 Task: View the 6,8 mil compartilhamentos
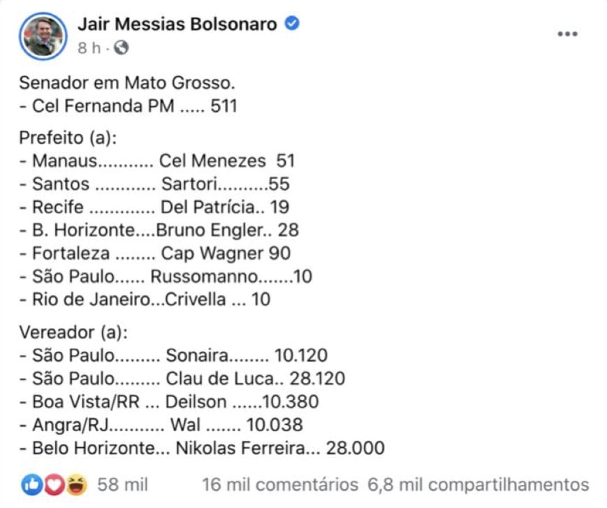click(x=478, y=485)
